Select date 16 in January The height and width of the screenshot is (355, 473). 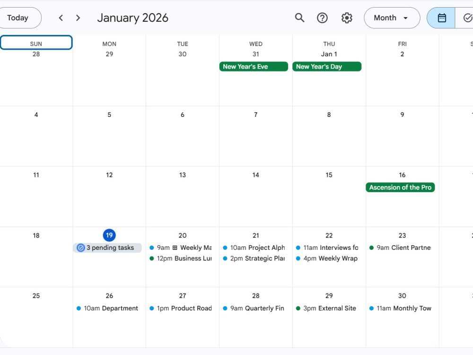click(x=402, y=175)
